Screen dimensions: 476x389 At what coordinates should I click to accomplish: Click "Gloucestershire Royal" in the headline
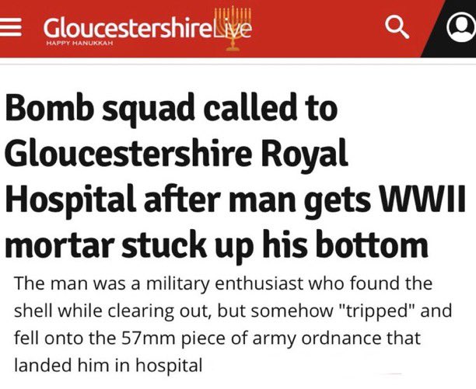pyautogui.click(x=176, y=154)
